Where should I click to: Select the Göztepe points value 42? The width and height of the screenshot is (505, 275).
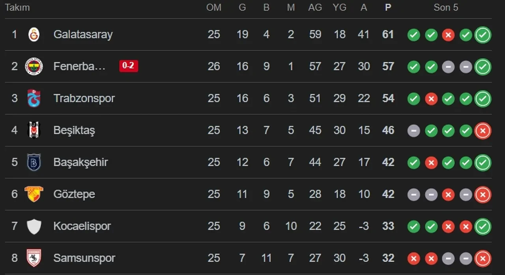click(388, 194)
